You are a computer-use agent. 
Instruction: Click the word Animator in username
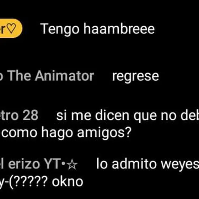pyautogui.click(x=64, y=76)
